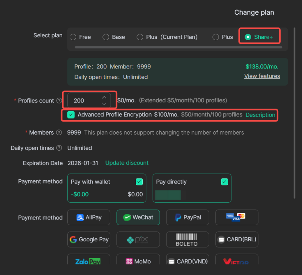Toggle the Pay with wallet checkbox

click(x=139, y=182)
